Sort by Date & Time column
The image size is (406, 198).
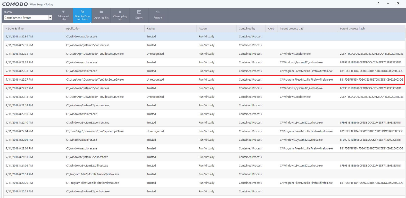pyautogui.click(x=34, y=29)
